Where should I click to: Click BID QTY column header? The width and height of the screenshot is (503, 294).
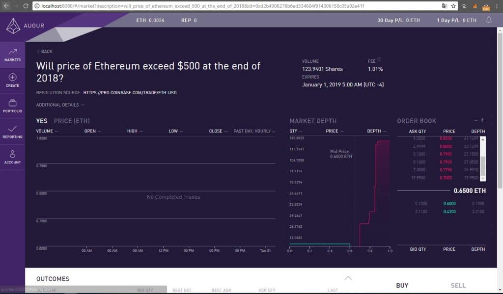point(418,249)
